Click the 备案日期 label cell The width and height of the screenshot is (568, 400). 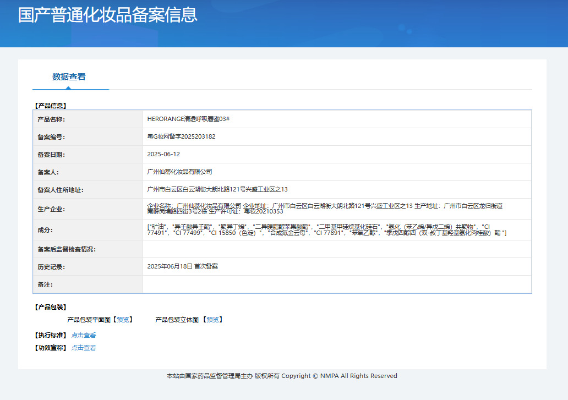coord(88,155)
